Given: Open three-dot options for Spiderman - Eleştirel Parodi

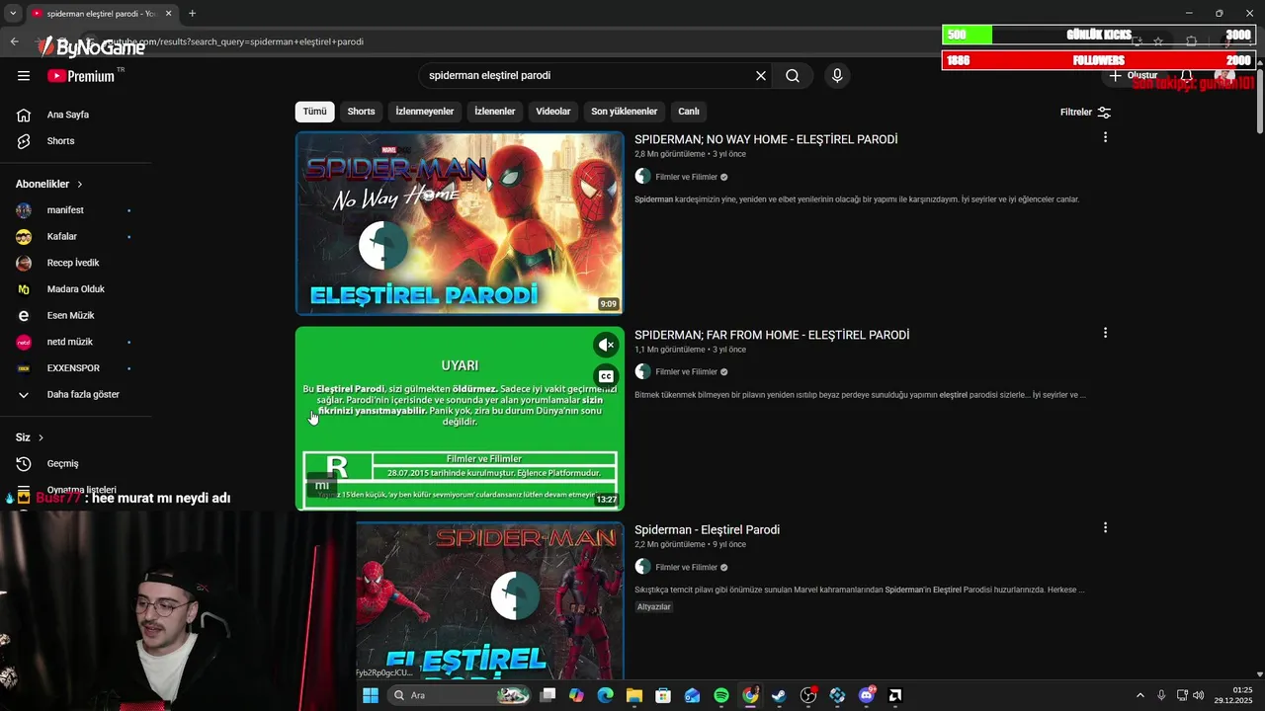Looking at the screenshot, I should (1105, 528).
